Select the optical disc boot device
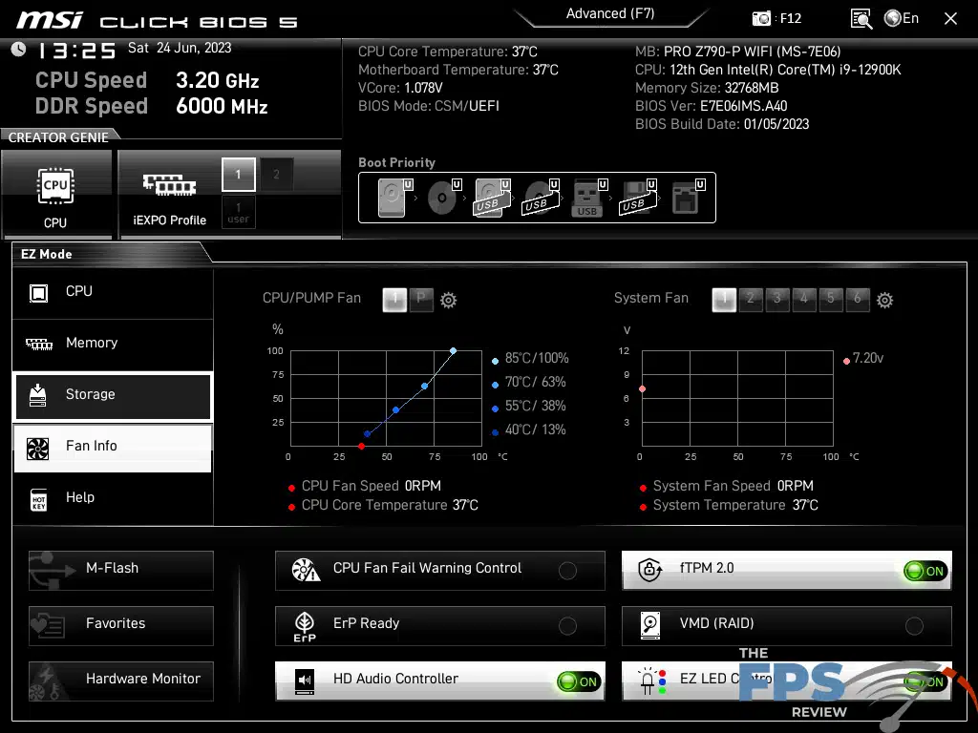 pyautogui.click(x=444, y=197)
